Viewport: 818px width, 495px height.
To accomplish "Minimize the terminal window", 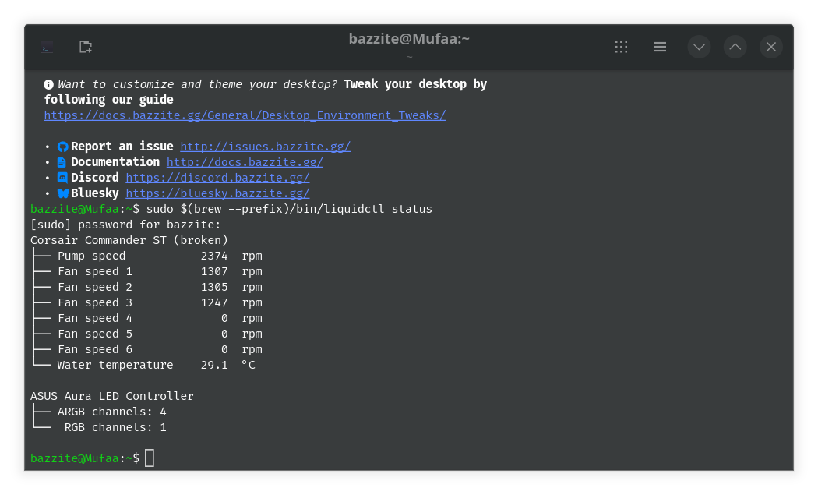I will pyautogui.click(x=699, y=47).
